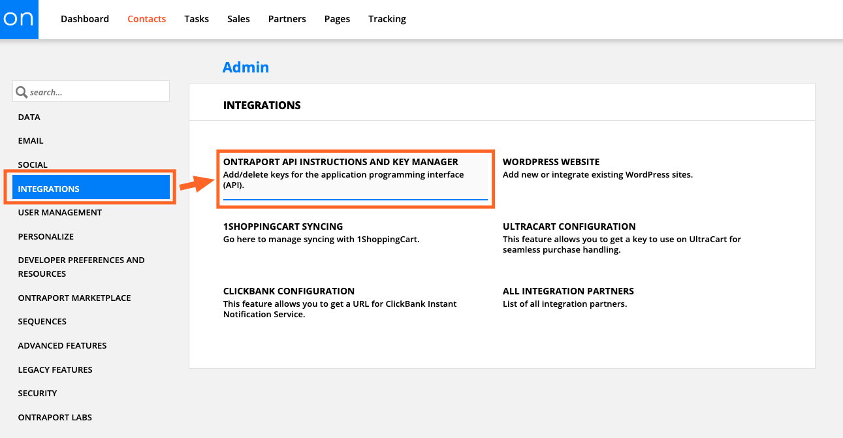Click the search magnifier icon in sidebar
843x438 pixels.
pos(22,92)
